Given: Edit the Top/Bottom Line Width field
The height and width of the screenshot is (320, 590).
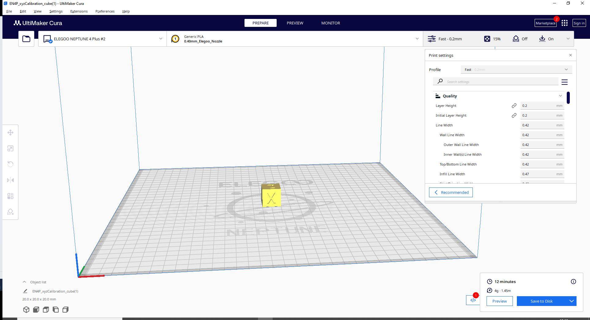Looking at the screenshot, I should coord(542,164).
